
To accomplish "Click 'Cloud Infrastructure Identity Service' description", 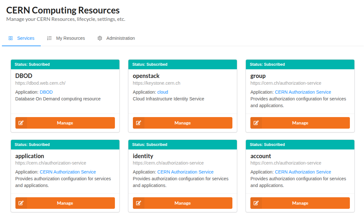I will (x=169, y=99).
